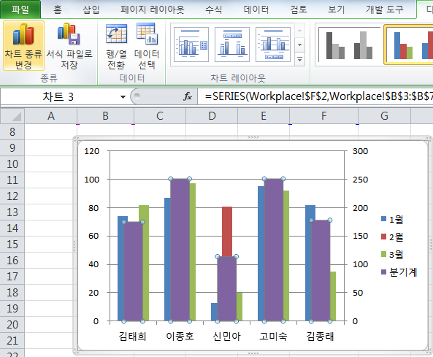This screenshot has height=357, width=433.
Task: Select column A header
Action: (x=51, y=116)
